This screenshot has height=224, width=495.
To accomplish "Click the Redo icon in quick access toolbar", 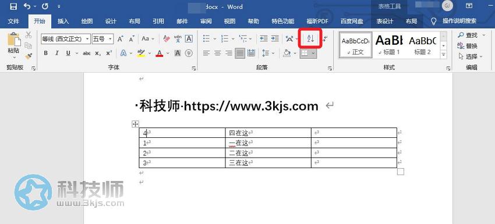I will pyautogui.click(x=45, y=6).
